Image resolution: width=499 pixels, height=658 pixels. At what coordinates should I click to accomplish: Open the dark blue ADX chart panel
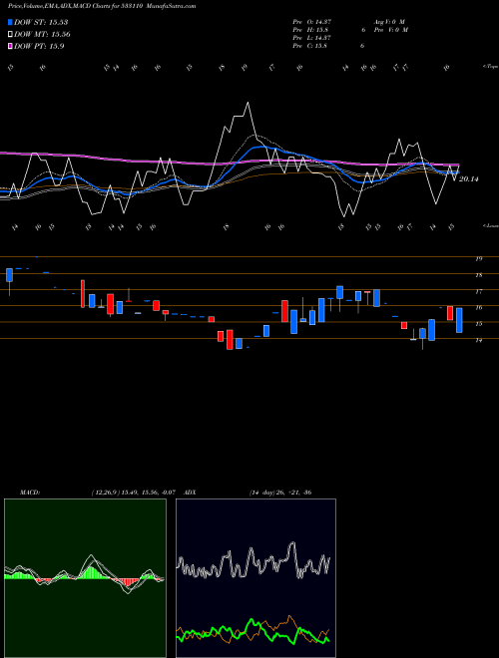(255, 578)
